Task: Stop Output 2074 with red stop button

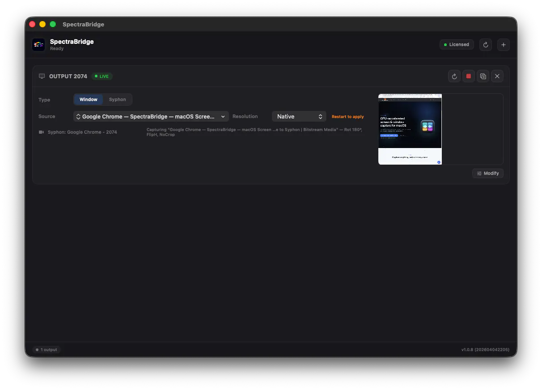Action: point(469,76)
